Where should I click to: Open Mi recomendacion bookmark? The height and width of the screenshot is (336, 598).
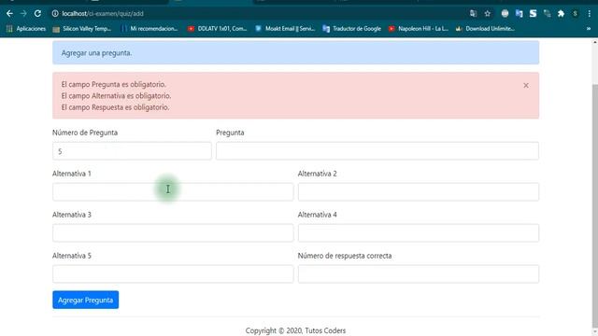[x=149, y=29]
